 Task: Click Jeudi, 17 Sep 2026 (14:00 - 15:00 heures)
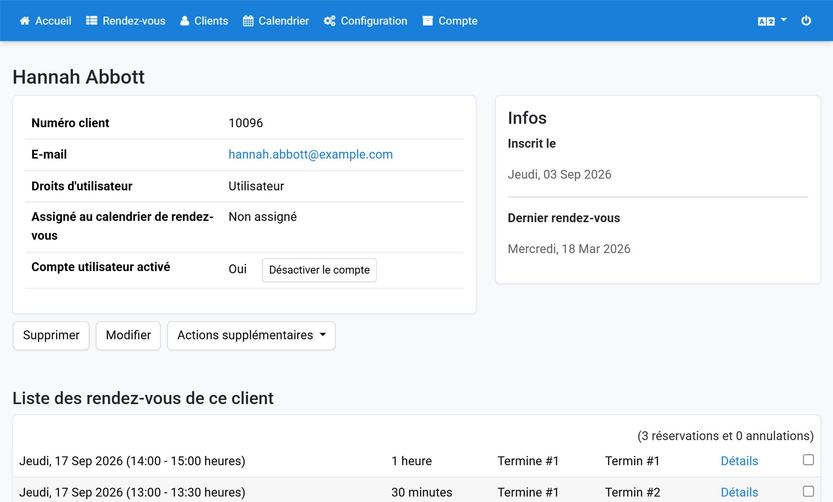[x=132, y=461]
